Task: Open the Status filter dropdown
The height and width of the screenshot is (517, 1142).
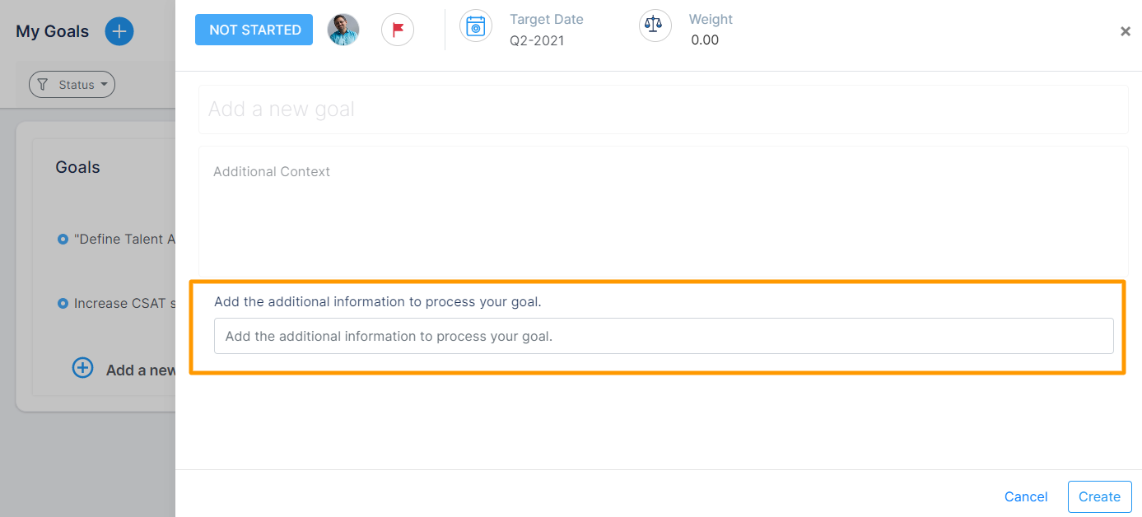Action: (72, 85)
